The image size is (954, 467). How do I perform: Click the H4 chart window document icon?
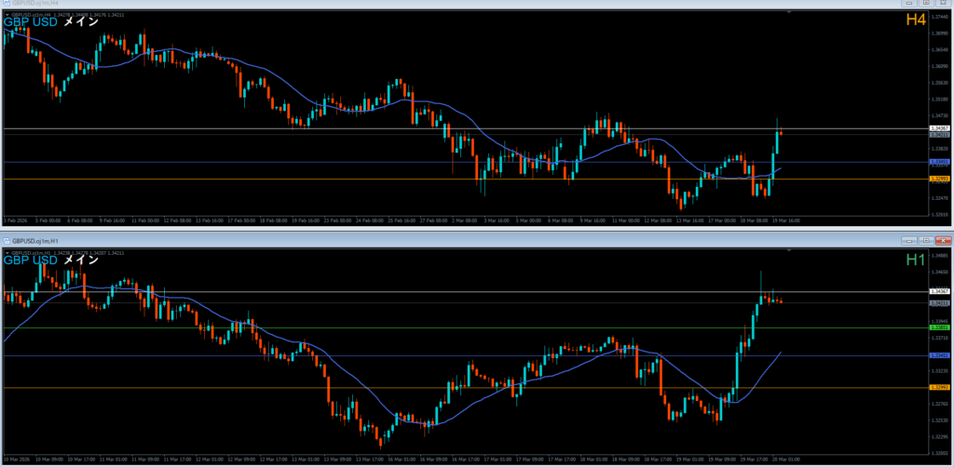pyautogui.click(x=7, y=5)
